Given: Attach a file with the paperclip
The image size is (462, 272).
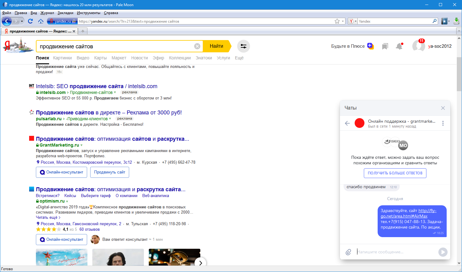Looking at the screenshot, I should pyautogui.click(x=348, y=252).
